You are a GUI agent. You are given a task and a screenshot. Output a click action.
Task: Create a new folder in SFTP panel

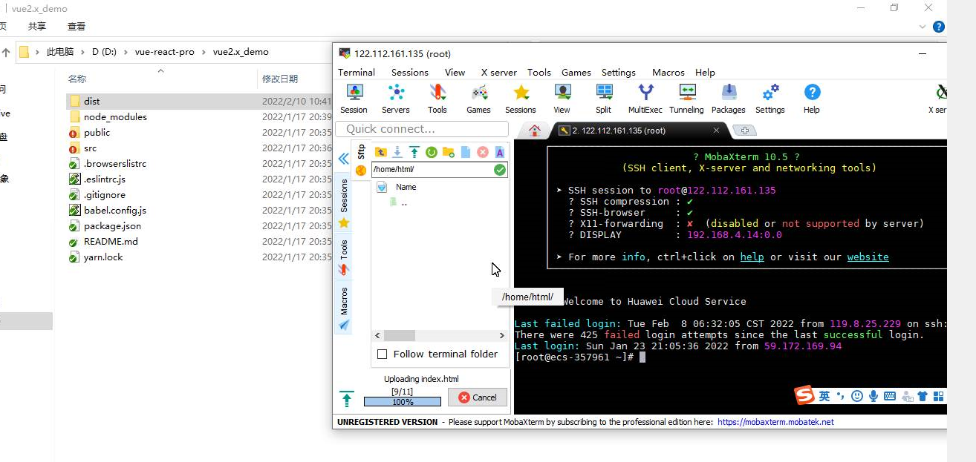click(449, 152)
